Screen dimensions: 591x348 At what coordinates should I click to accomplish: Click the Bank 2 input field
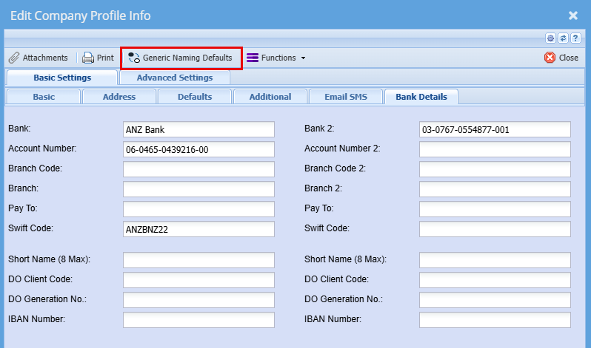[495, 130]
